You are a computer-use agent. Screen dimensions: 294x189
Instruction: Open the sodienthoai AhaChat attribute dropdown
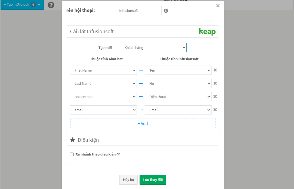pyautogui.click(x=103, y=97)
